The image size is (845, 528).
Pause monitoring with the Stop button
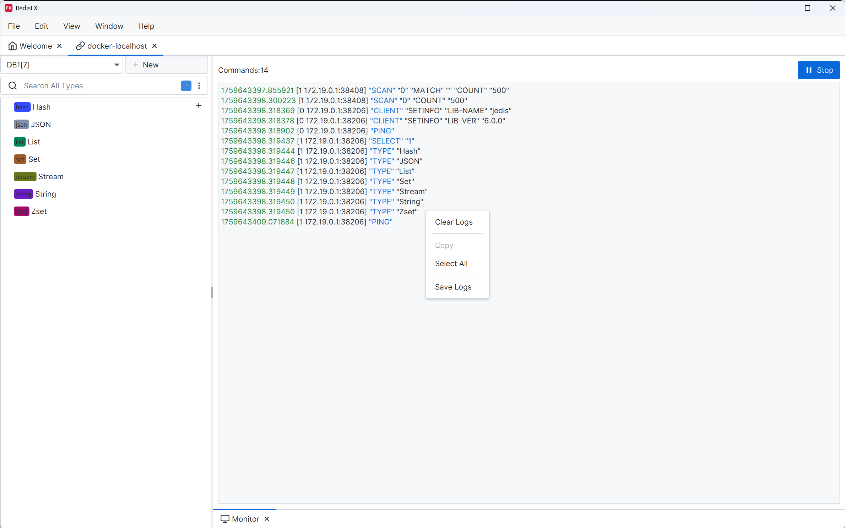pos(818,70)
